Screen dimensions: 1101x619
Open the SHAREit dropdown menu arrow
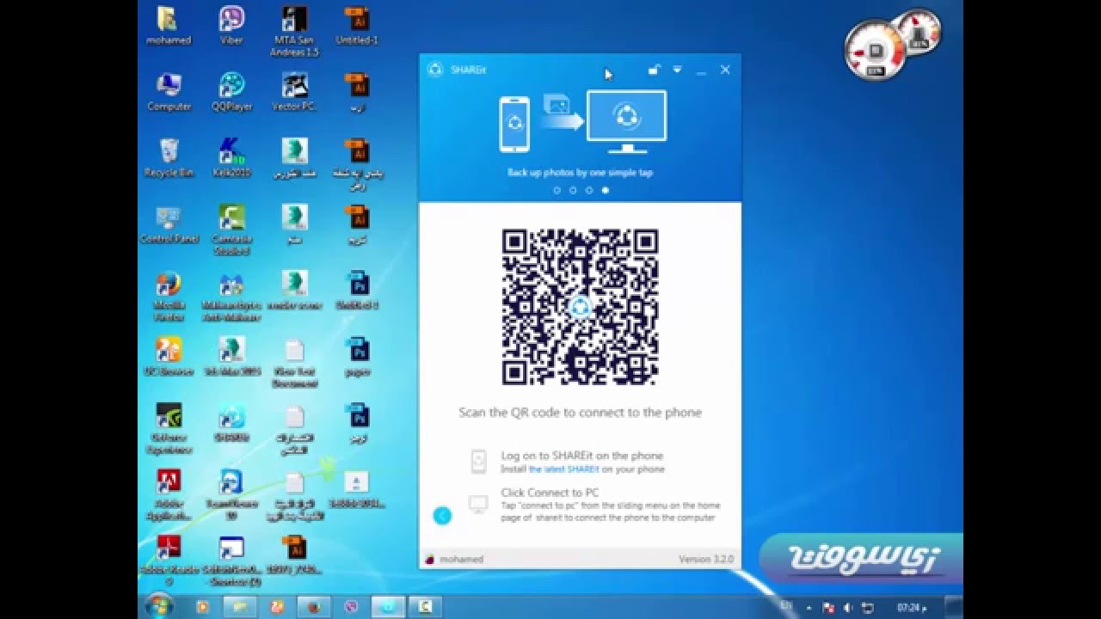[677, 70]
